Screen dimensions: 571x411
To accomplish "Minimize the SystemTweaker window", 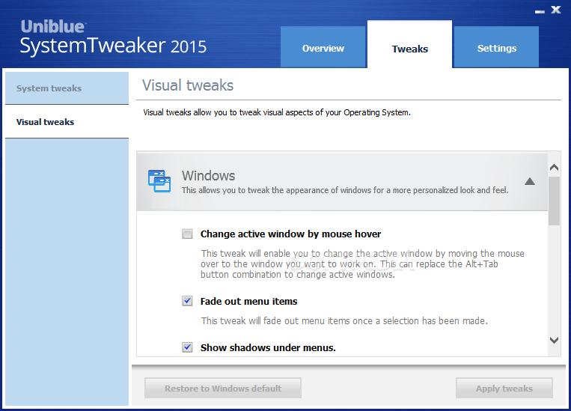I will [x=540, y=12].
